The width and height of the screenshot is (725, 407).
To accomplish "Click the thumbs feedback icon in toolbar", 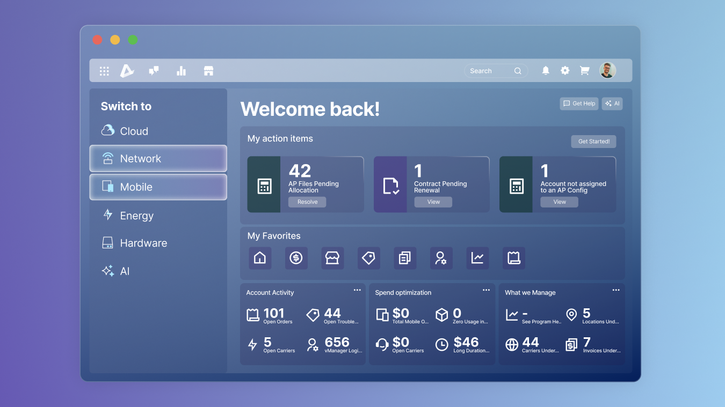I will click(154, 71).
